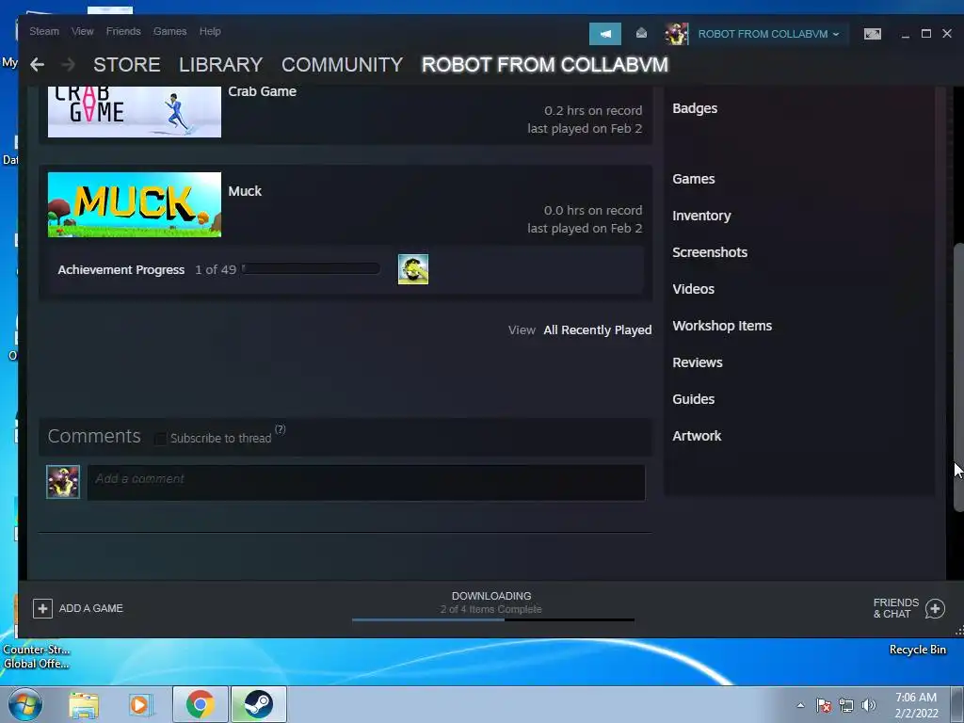Open the Badges link
Screen dimensions: 964x723
[695, 108]
